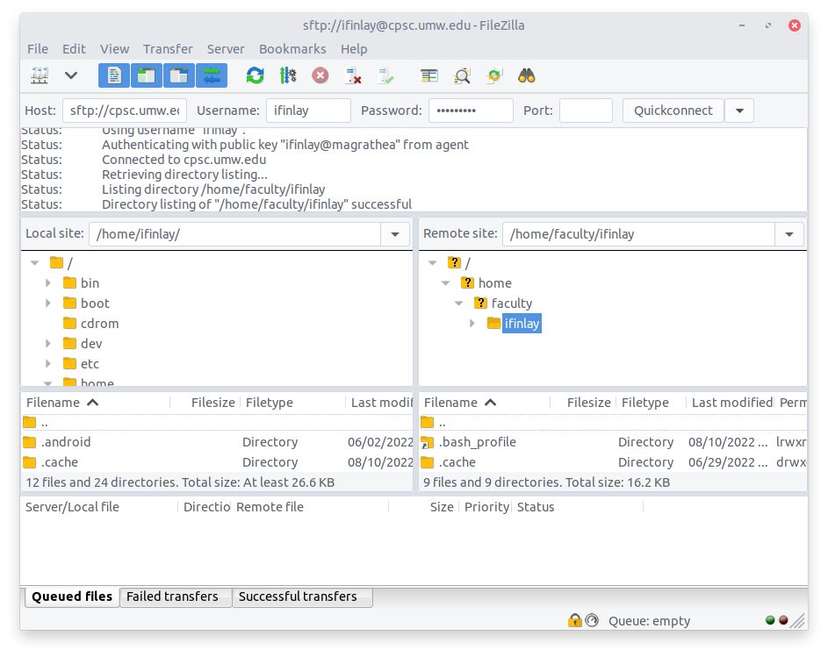This screenshot has width=828, height=657.
Task: Open the Site Manager icon
Action: pos(40,75)
